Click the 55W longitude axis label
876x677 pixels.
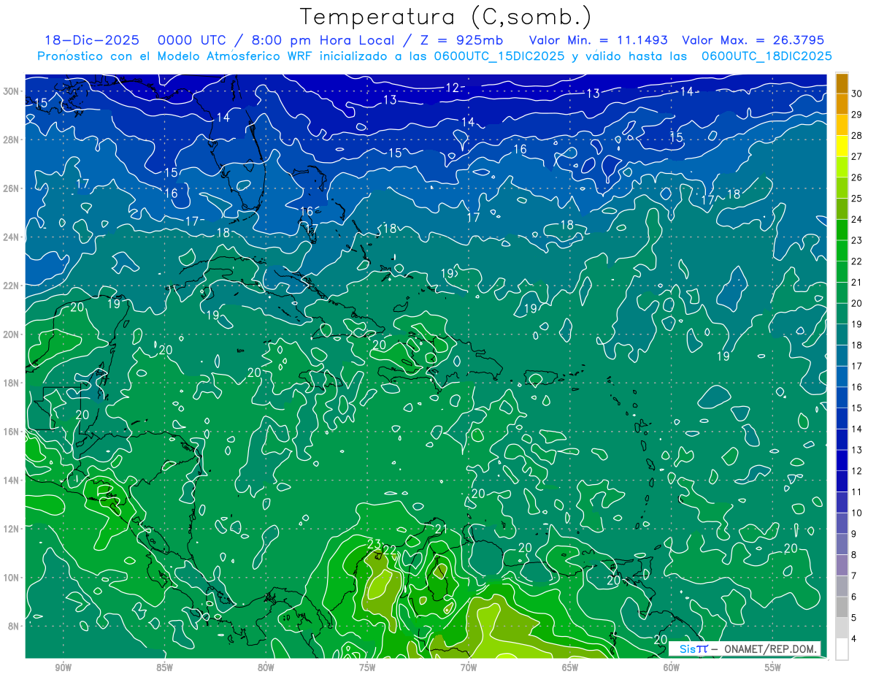click(x=773, y=668)
